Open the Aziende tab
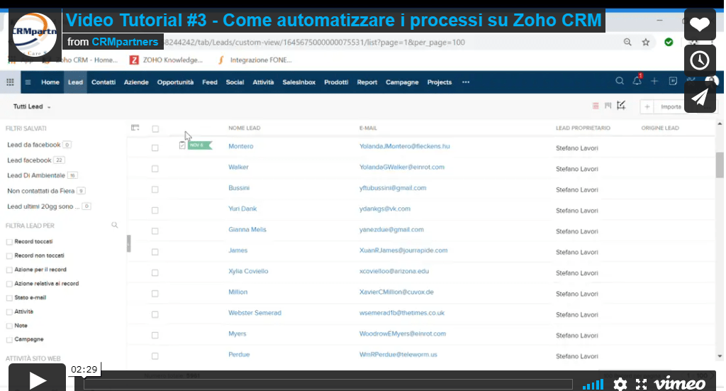The height and width of the screenshot is (391, 726). (x=136, y=82)
